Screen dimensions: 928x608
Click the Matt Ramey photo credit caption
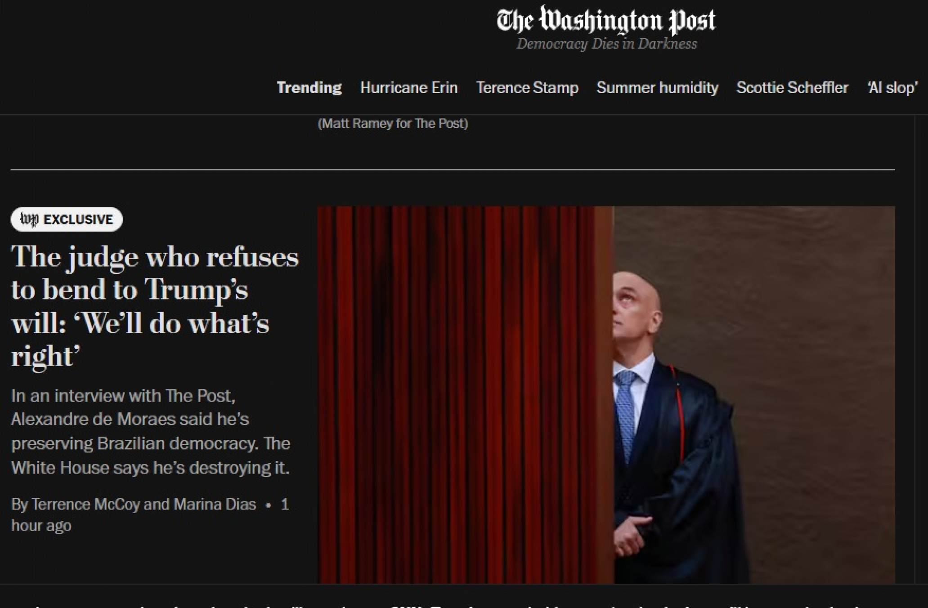tap(393, 124)
